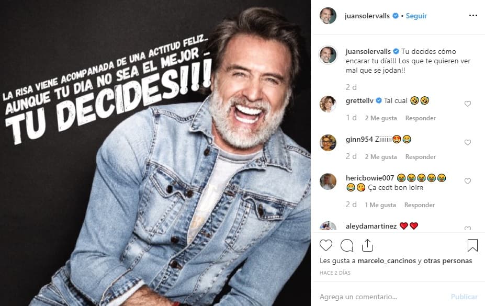
Task: Like grettellv's comment with the small heart
Action: (467, 104)
